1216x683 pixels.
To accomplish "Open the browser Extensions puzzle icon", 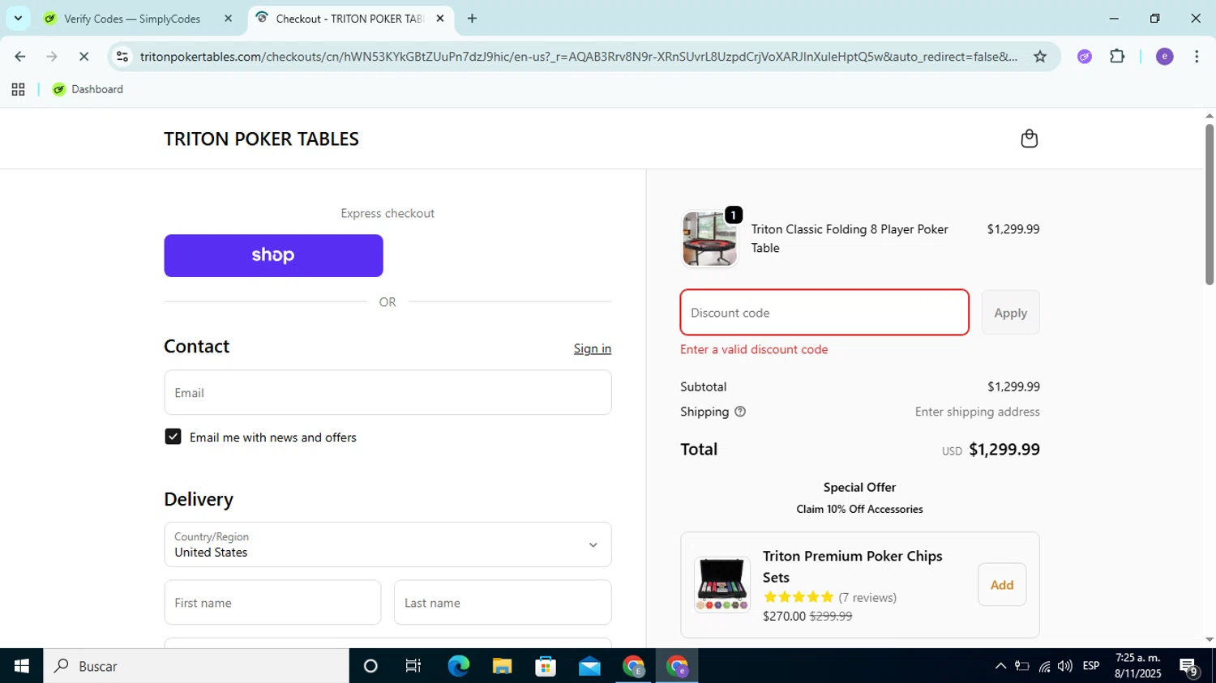I will click(1117, 57).
